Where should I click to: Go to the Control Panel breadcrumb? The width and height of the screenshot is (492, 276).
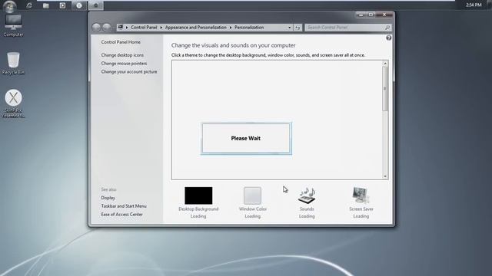pyautogui.click(x=144, y=28)
